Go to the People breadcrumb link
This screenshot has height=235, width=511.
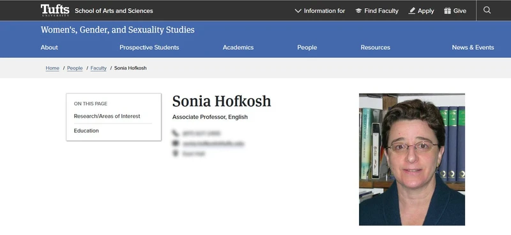tap(75, 68)
